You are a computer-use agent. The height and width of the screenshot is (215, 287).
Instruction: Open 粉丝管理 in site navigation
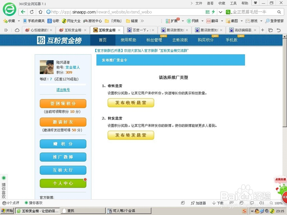154,40
